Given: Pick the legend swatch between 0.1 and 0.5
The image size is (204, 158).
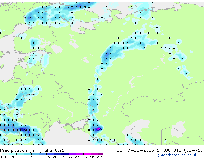Looking at the screenshot, I should click(5, 154).
